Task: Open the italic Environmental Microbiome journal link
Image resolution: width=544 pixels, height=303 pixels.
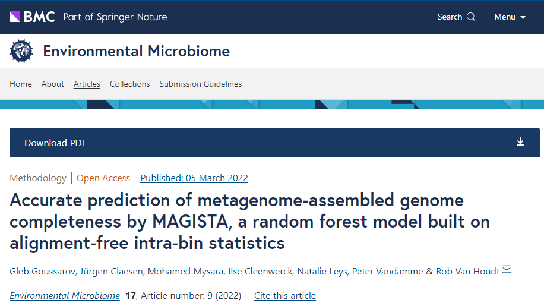Action: click(65, 296)
